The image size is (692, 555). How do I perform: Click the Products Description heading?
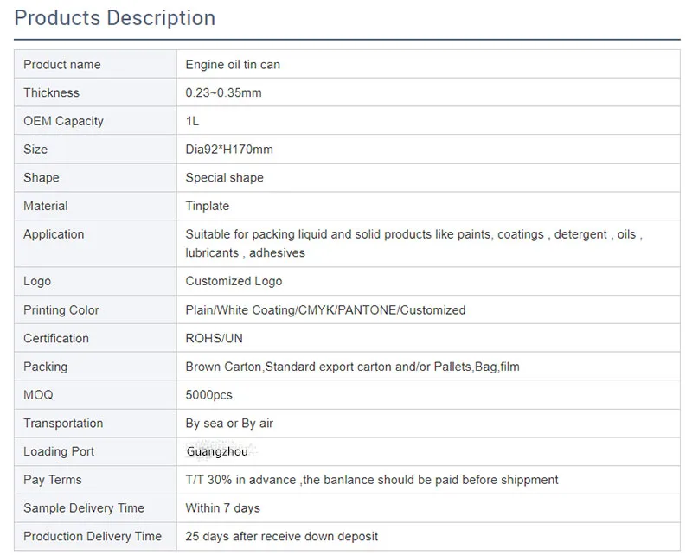coord(115,17)
